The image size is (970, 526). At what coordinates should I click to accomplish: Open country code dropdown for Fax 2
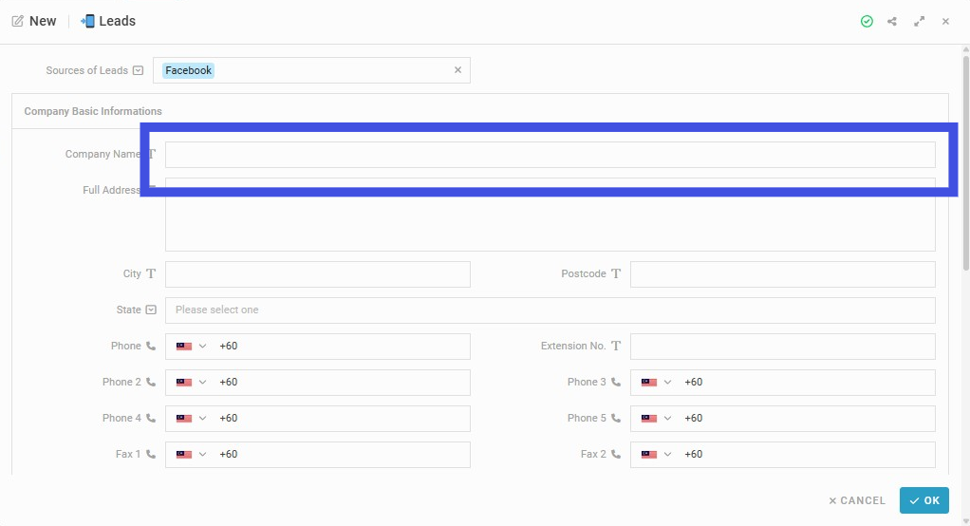657,454
